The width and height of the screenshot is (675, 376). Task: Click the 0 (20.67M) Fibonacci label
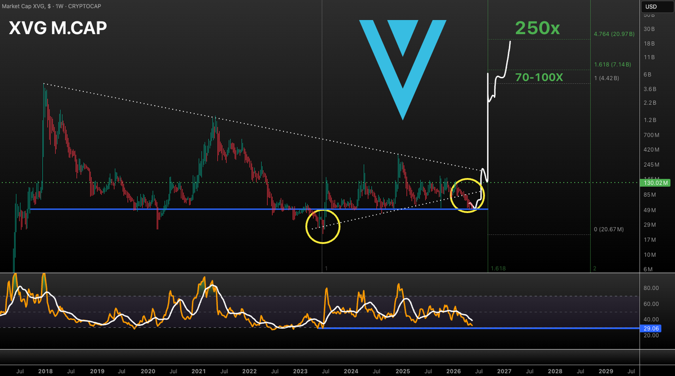point(608,230)
